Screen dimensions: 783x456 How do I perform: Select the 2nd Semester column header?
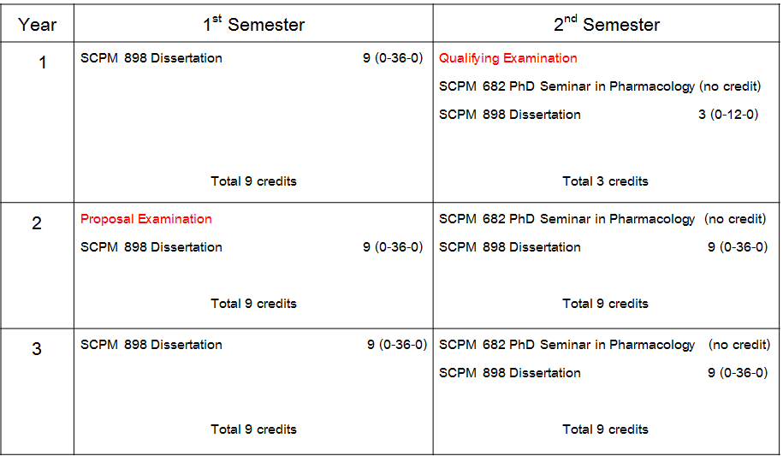(x=607, y=23)
